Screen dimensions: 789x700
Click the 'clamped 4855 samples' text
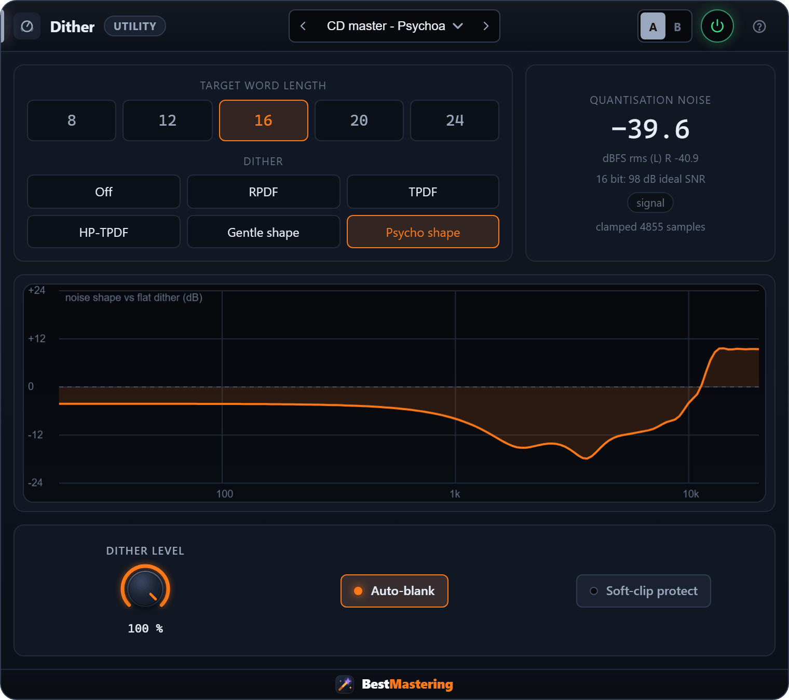(650, 227)
